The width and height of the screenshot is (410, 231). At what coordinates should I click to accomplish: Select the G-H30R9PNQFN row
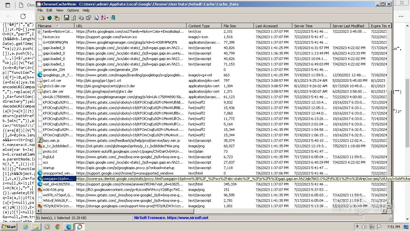click(212, 42)
